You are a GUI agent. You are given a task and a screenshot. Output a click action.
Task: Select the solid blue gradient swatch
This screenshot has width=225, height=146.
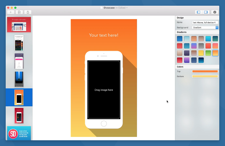(180, 39)
